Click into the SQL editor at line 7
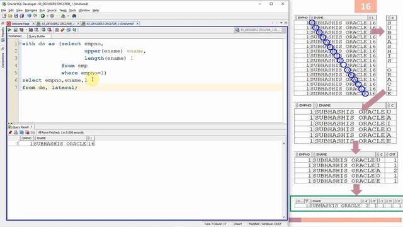Image resolution: width=403 pixels, height=227 pixels. tap(152, 88)
